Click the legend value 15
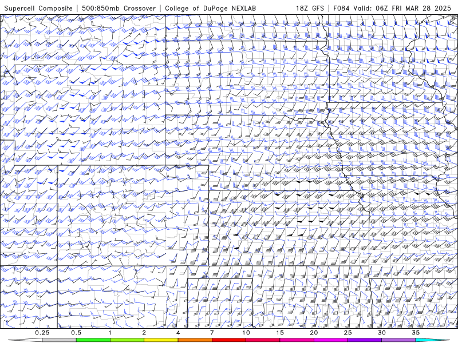The image size is (458, 343). (x=280, y=333)
